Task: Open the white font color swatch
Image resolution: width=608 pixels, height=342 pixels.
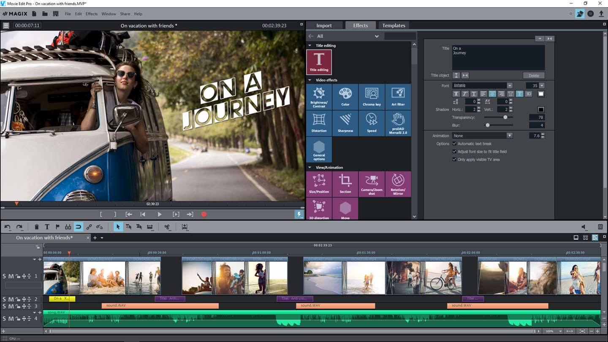Action: click(541, 94)
